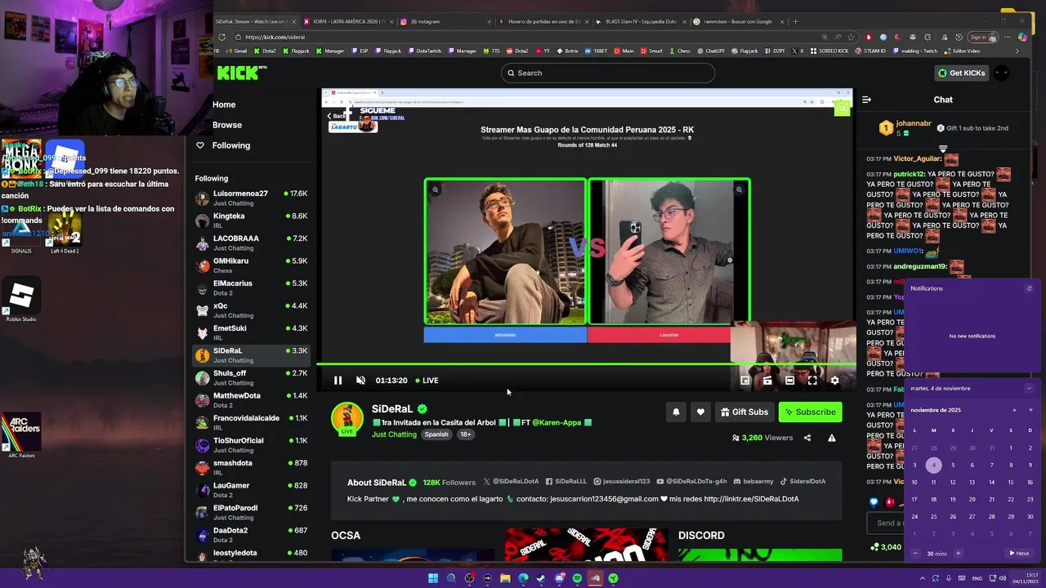Collapse the calendar with the chevron button
Image resolution: width=1046 pixels, height=588 pixels.
(x=1029, y=389)
